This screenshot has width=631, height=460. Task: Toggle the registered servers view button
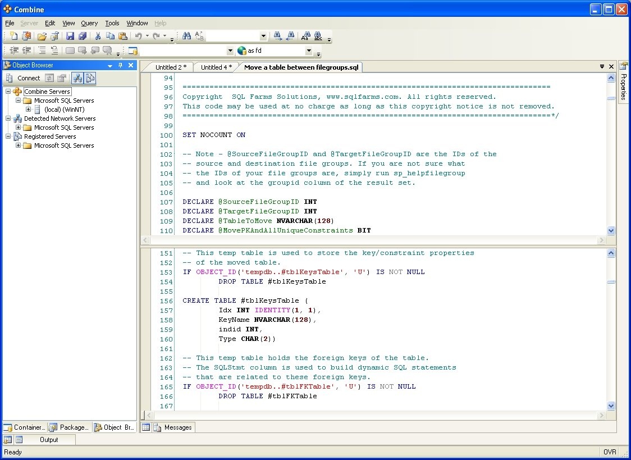[x=90, y=78]
